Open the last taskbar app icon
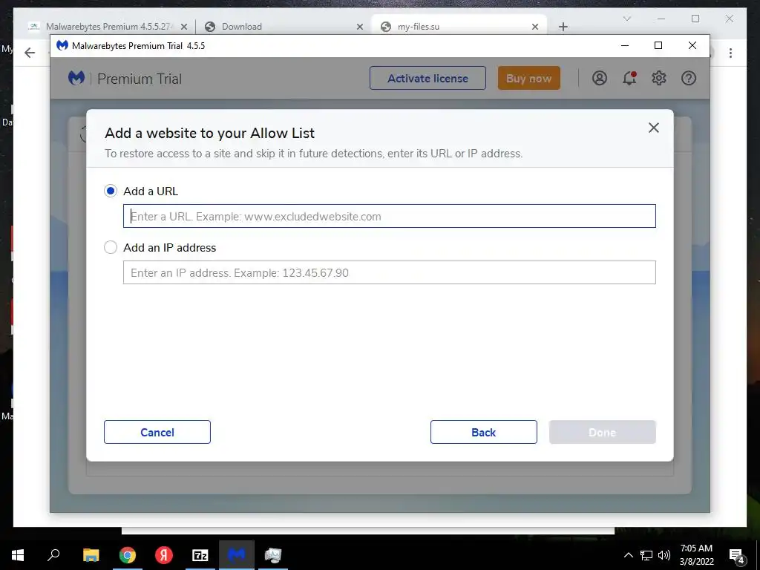 [x=273, y=555]
